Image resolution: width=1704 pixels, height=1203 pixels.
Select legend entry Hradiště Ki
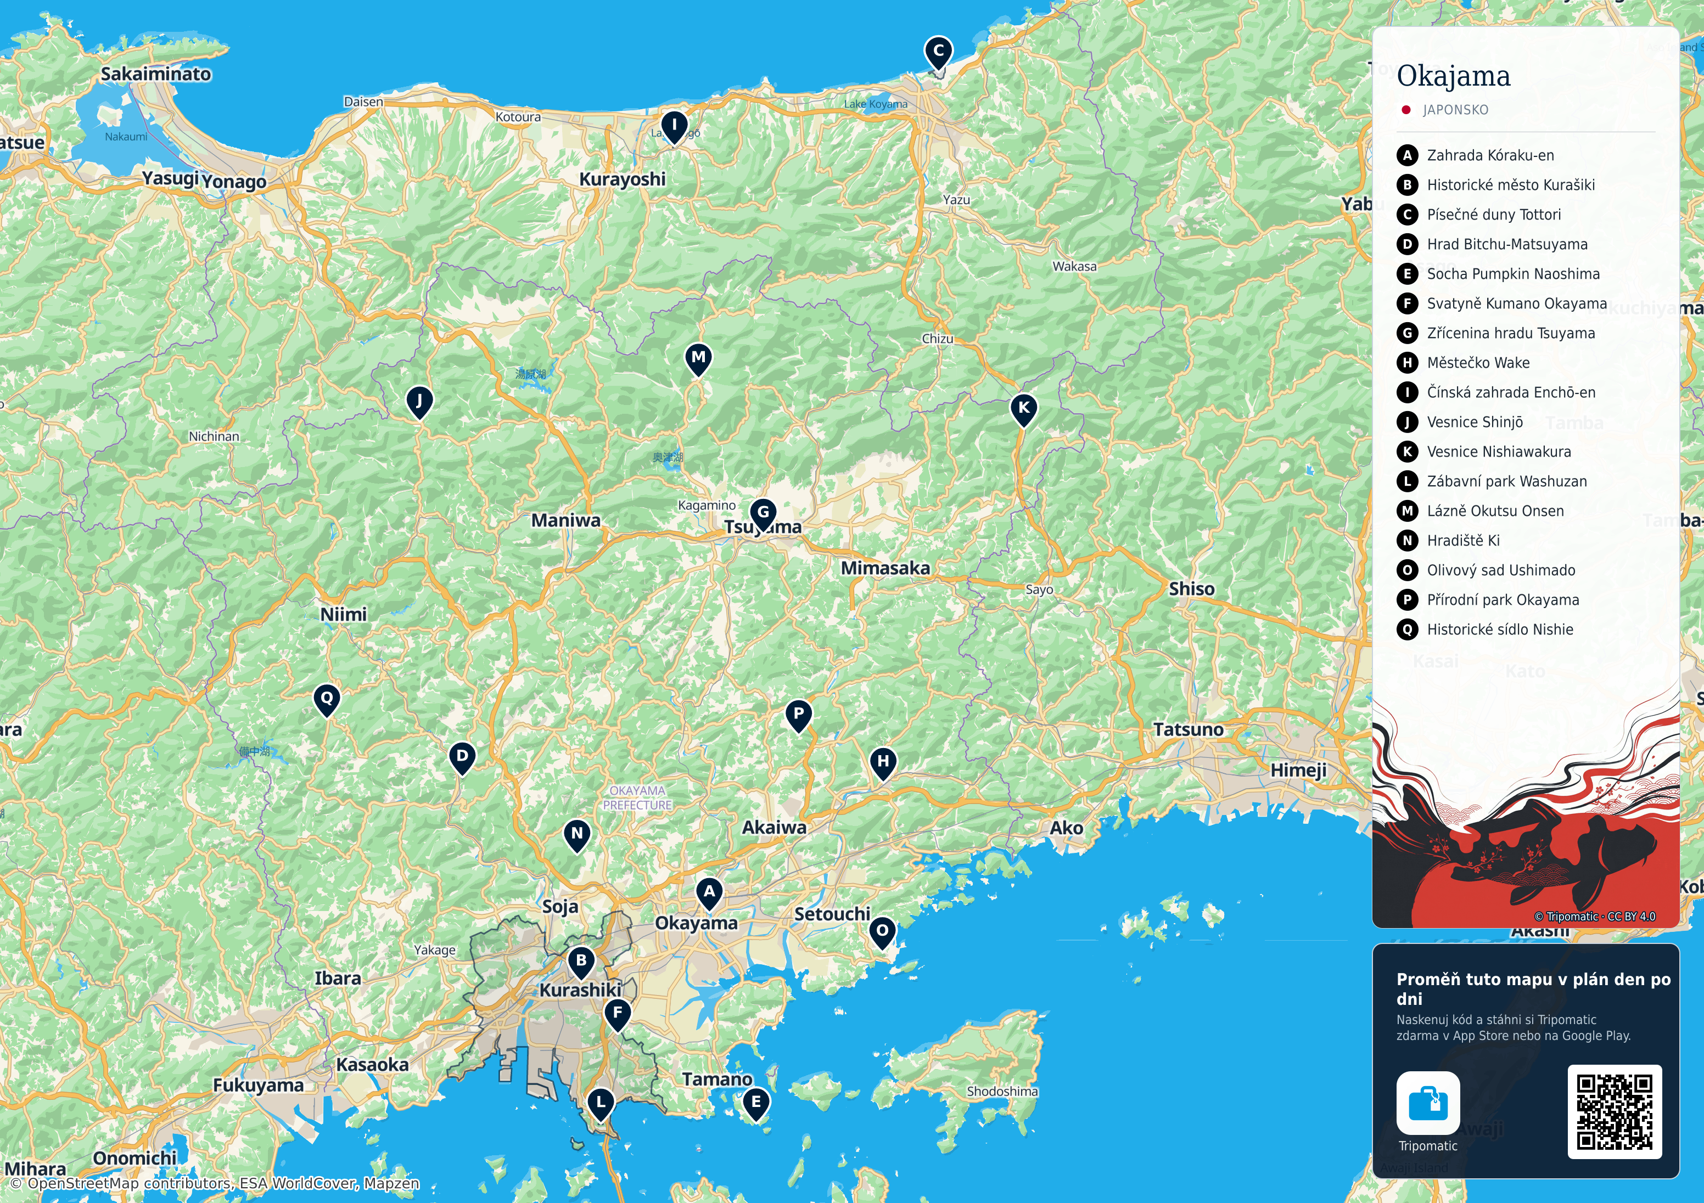click(1448, 541)
